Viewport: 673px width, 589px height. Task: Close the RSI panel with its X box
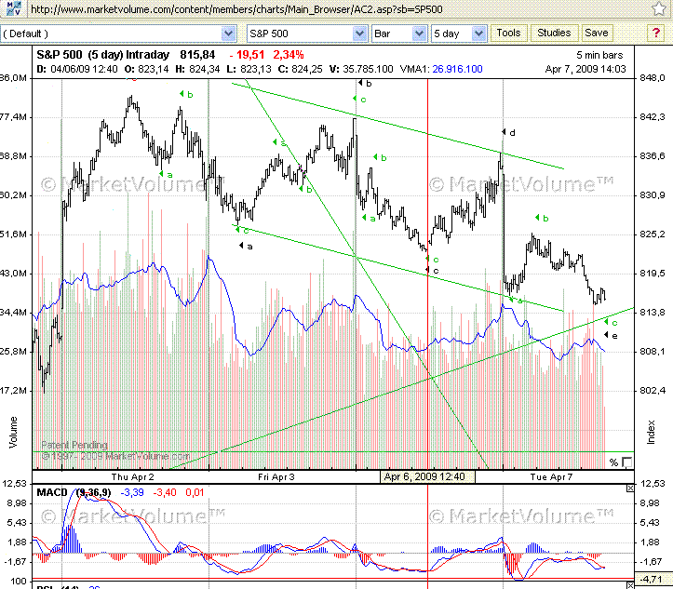[630, 585]
